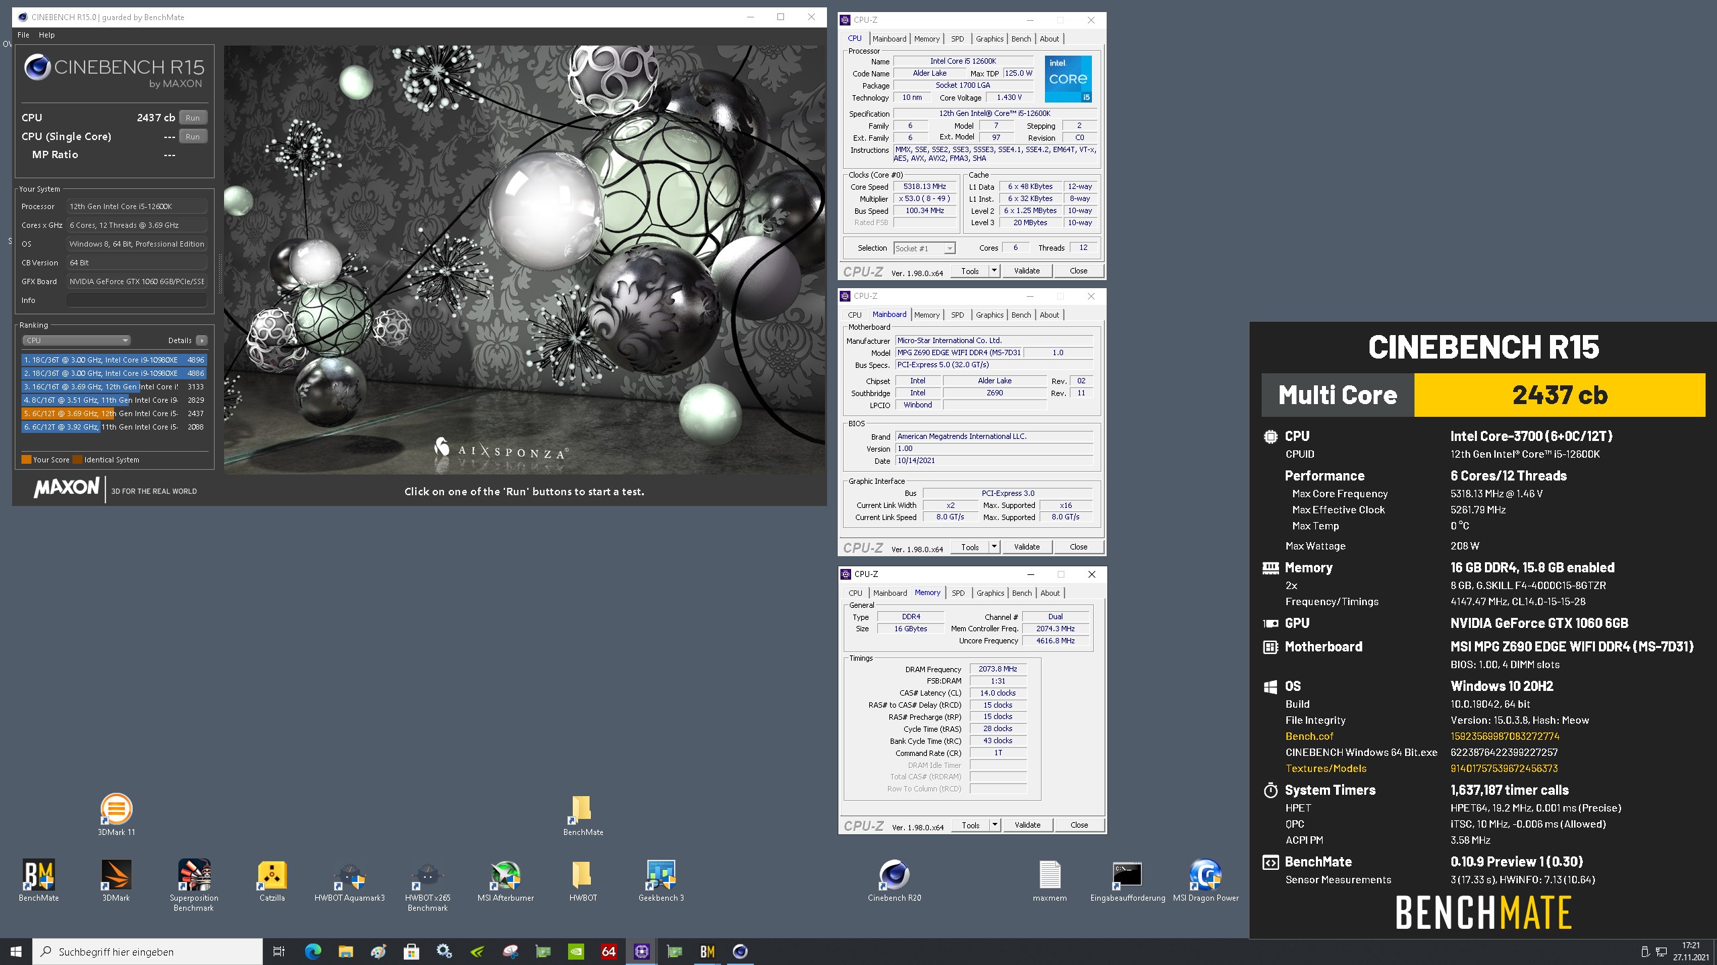Viewport: 1717px width, 965px height.
Task: Open the File menu in Cinebench
Action: point(23,35)
